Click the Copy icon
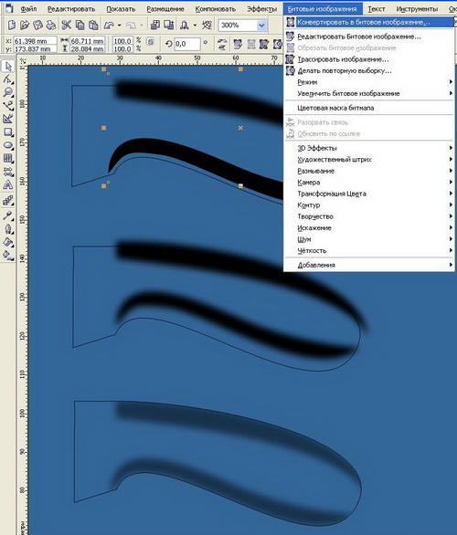 80,25
